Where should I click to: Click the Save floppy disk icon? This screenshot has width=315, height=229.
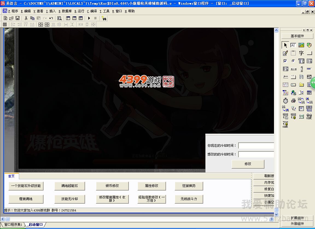(x=17, y=18)
